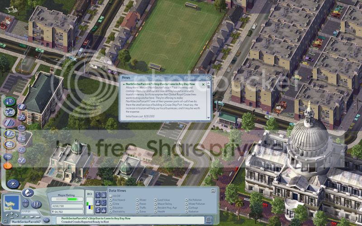Toggle the day/night sun button
The width and height of the screenshot is (362, 226).
point(13,184)
